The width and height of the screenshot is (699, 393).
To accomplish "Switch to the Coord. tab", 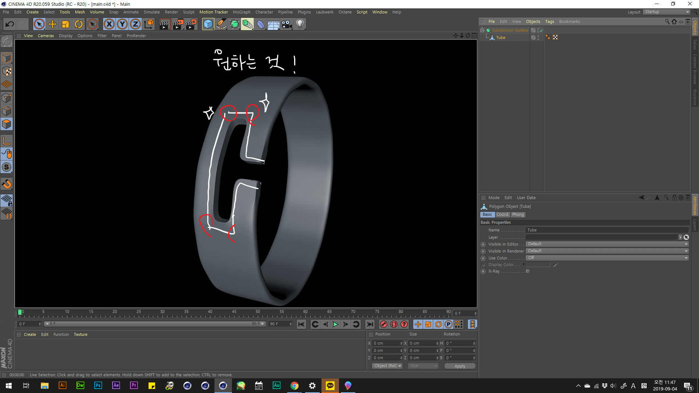I will coord(502,215).
